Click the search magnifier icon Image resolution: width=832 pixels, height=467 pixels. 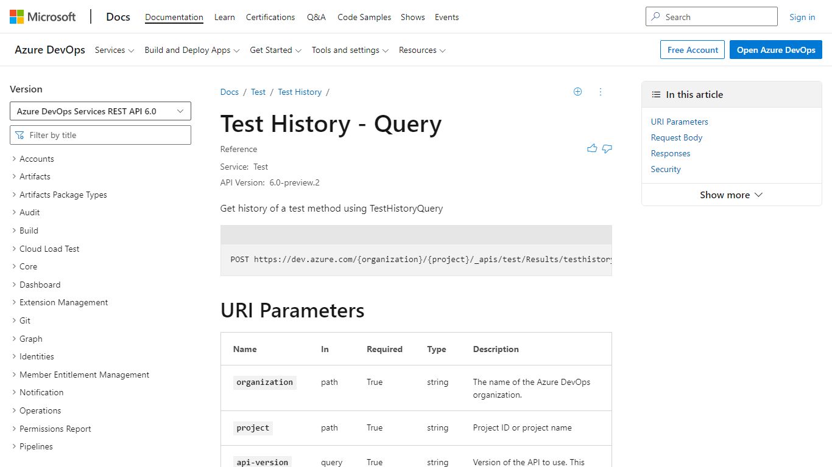coord(656,17)
